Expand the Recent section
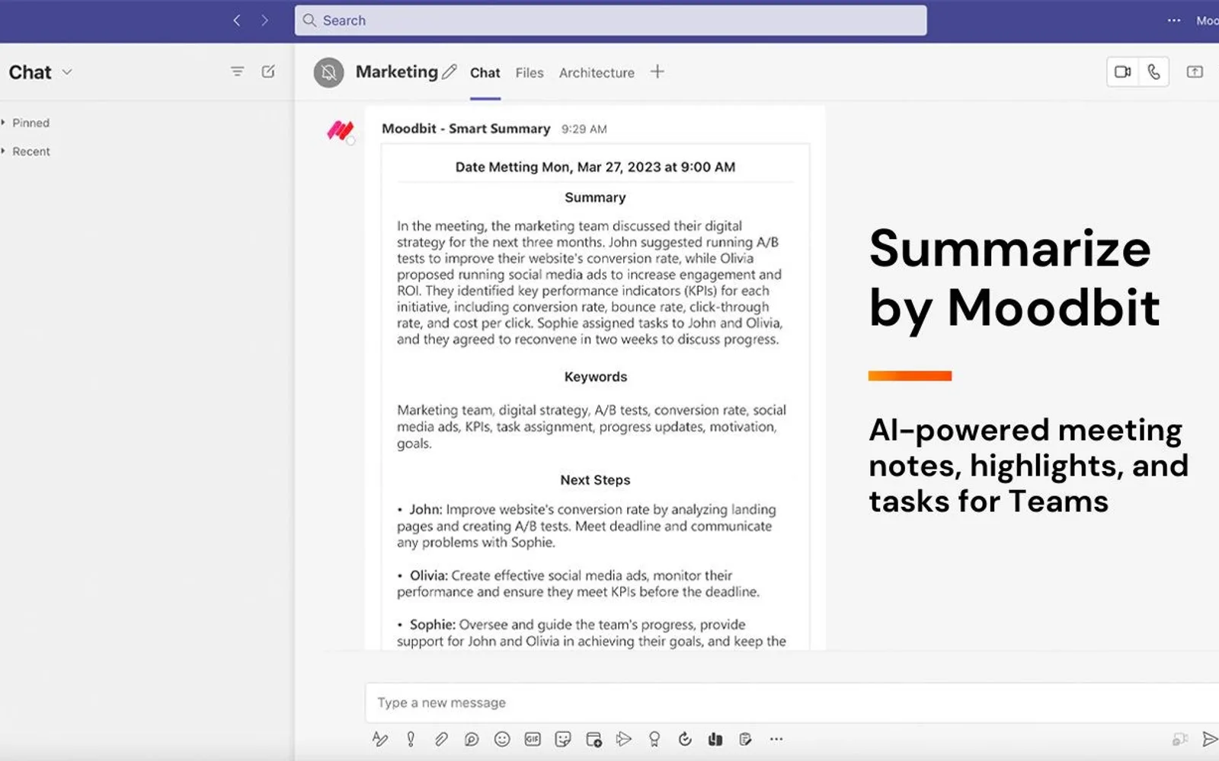 (x=26, y=151)
